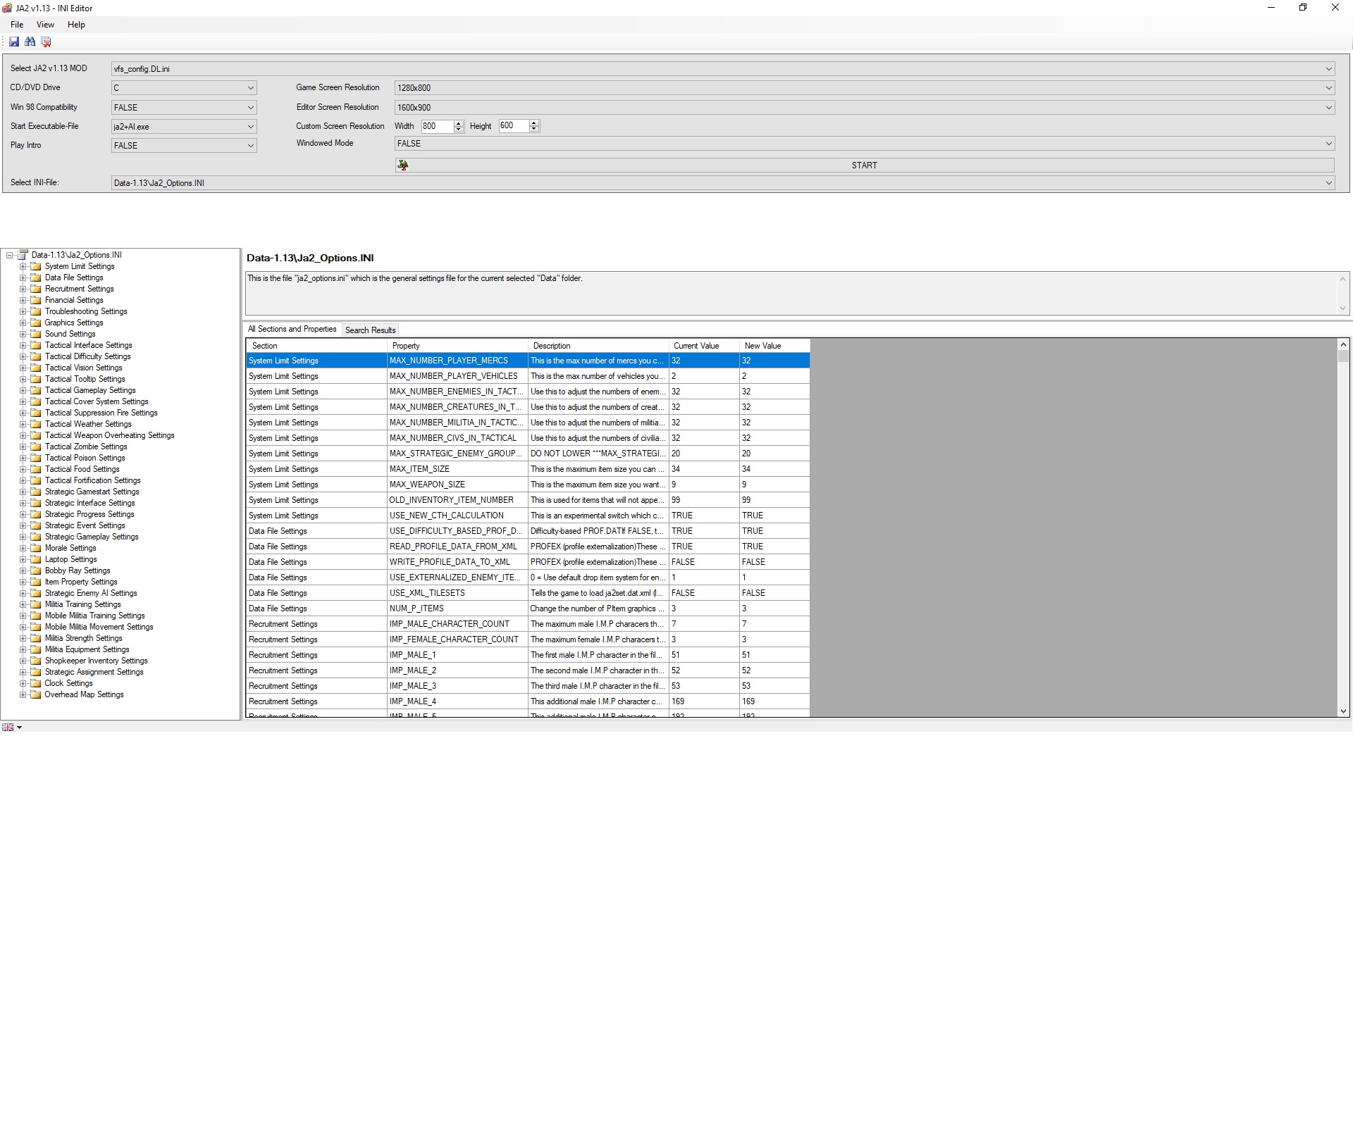The image size is (1353, 1136).
Task: Click the close-windows red X toolbar icon
Action: [x=46, y=42]
